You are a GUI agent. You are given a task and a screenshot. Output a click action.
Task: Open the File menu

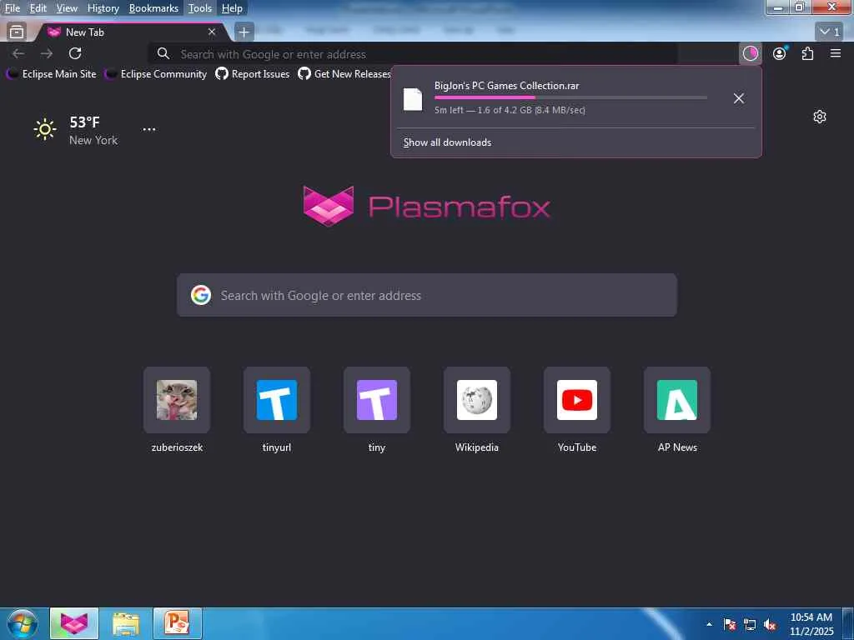[12, 8]
